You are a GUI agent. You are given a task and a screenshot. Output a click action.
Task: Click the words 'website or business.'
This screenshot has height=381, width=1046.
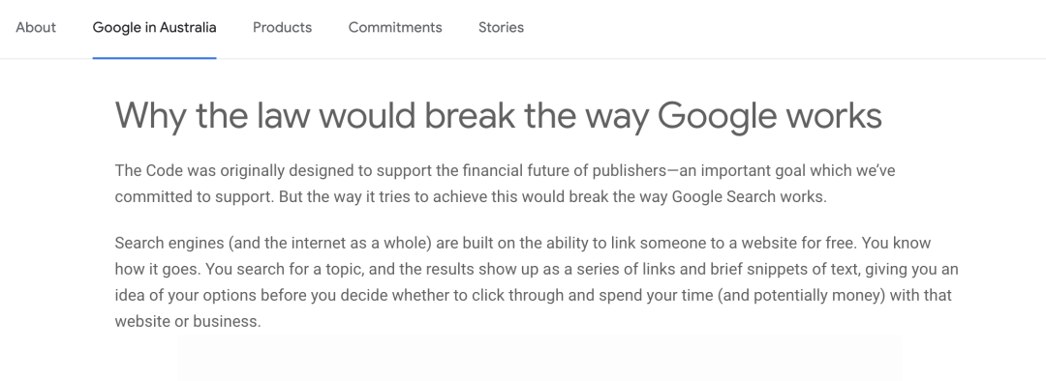tap(188, 321)
